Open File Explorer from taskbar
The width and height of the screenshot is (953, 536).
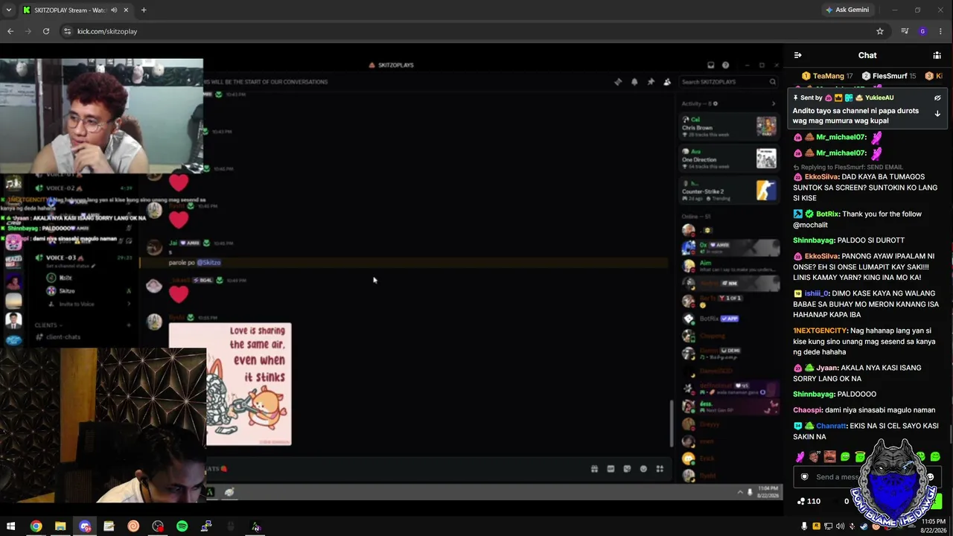click(x=60, y=526)
